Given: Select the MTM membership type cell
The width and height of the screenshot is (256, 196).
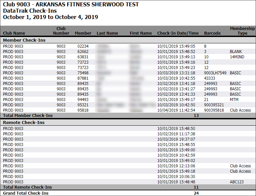Looking at the screenshot, I should tap(234, 100).
